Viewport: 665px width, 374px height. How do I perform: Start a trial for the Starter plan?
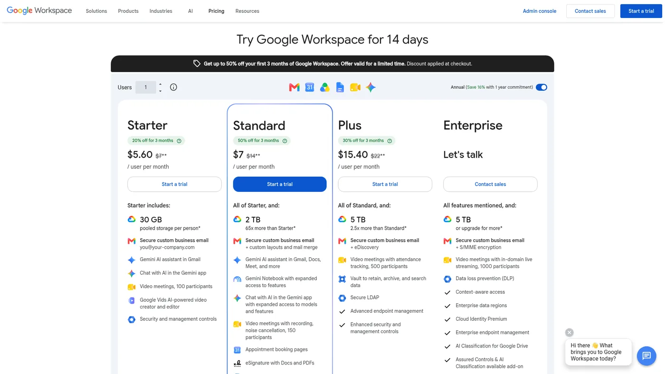(174, 184)
